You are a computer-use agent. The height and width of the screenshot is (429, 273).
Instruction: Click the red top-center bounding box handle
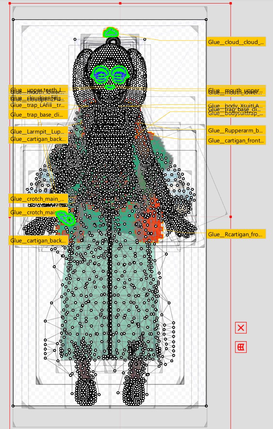pos(120,3)
